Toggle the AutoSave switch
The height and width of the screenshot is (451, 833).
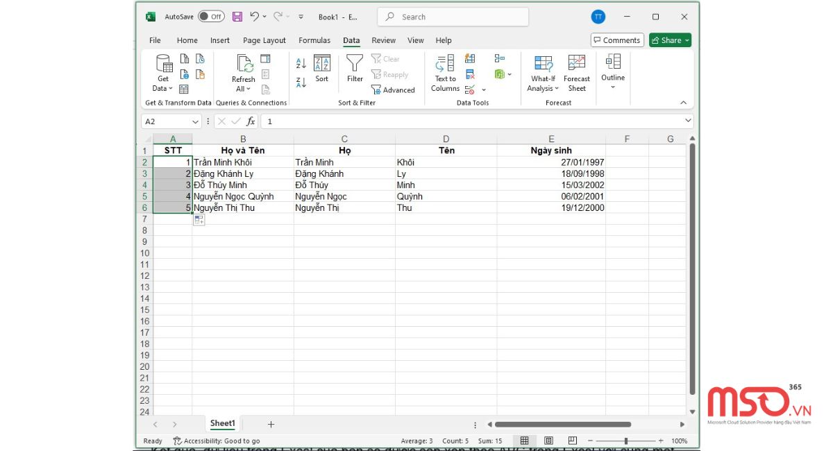211,17
